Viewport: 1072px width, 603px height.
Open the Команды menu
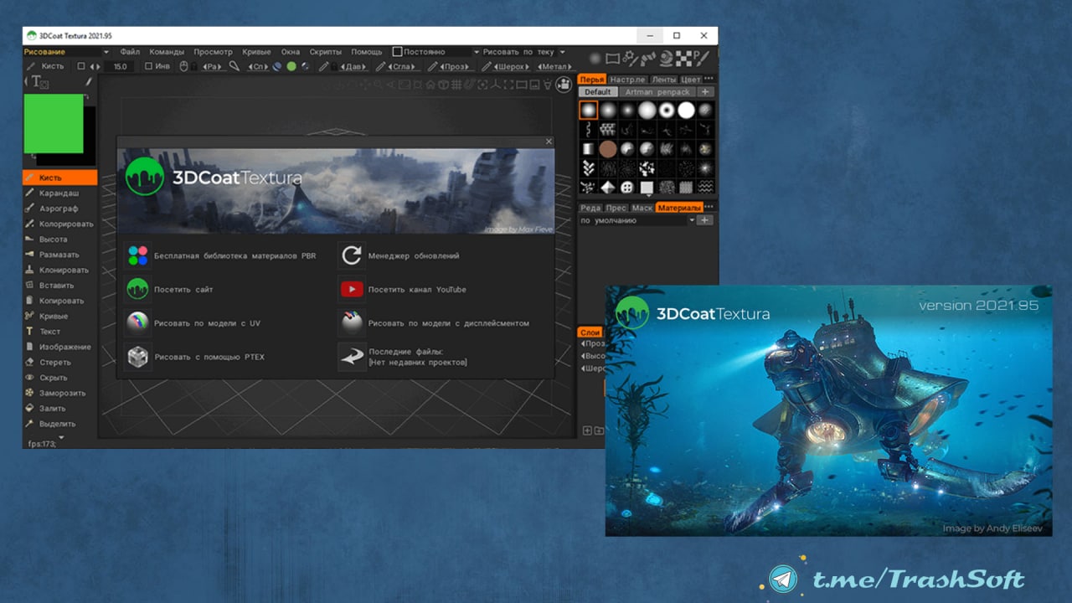tap(167, 52)
